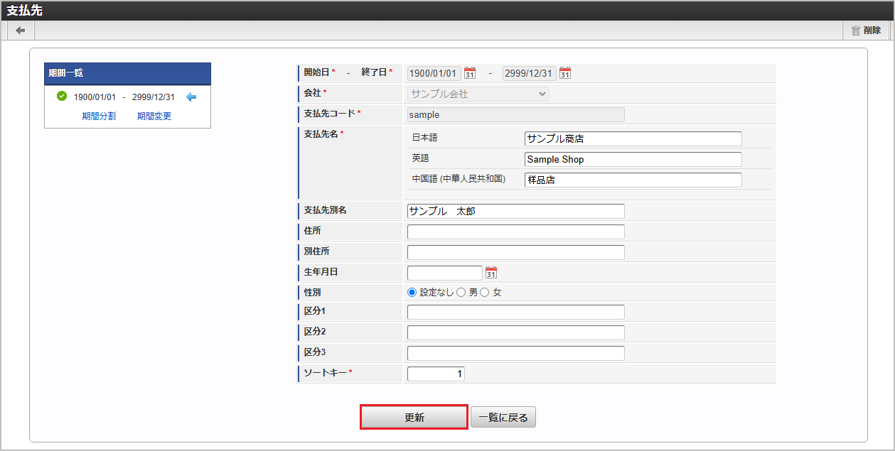Select the 男 gender radio button
The width and height of the screenshot is (895, 451).
pos(461,292)
